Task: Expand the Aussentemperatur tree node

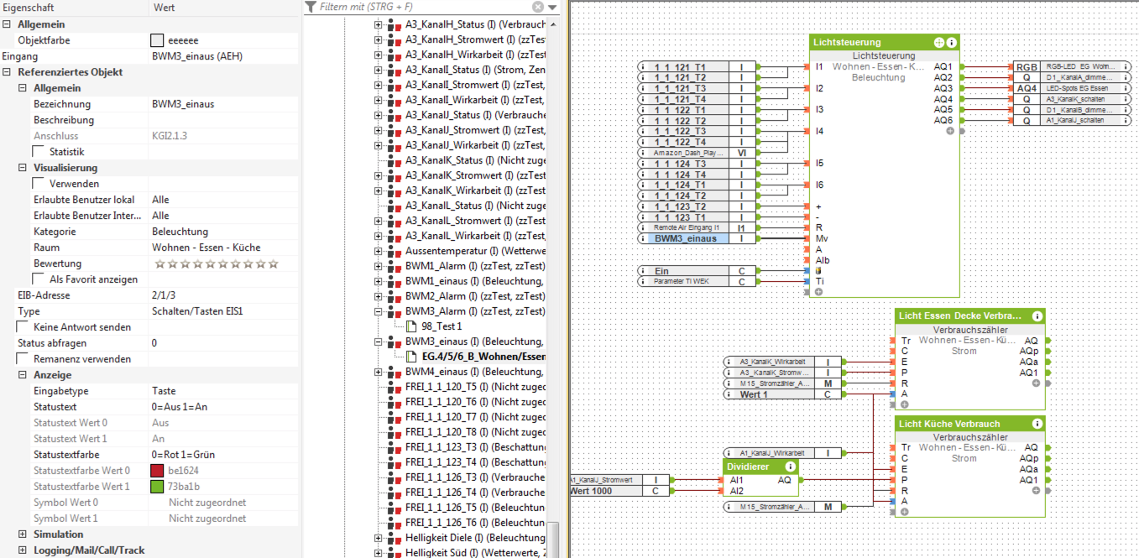Action: click(378, 251)
